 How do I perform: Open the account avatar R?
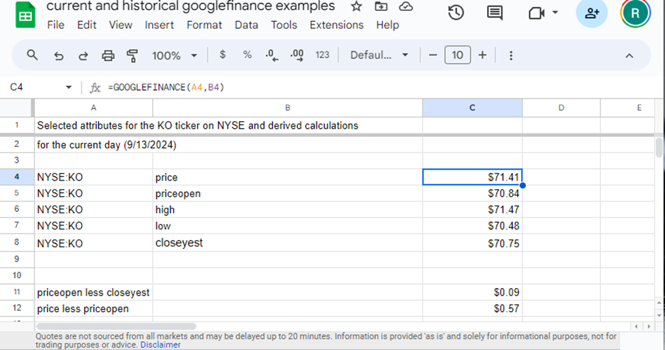click(635, 13)
